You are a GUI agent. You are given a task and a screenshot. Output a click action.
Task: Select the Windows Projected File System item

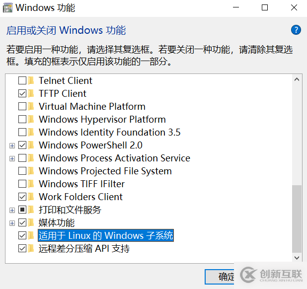pos(105,171)
